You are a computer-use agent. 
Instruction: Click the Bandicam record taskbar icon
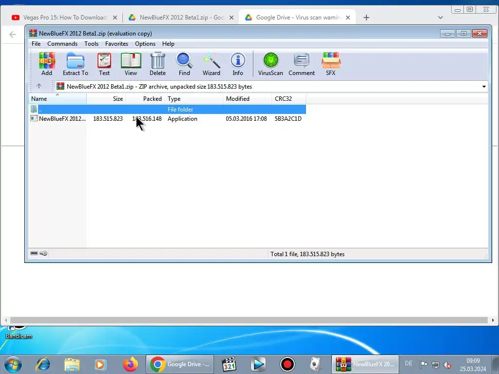pyautogui.click(x=288, y=364)
